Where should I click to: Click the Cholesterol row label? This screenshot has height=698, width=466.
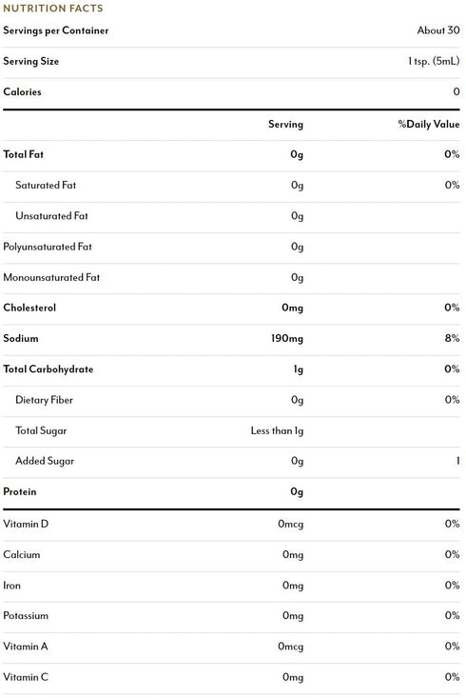29,308
